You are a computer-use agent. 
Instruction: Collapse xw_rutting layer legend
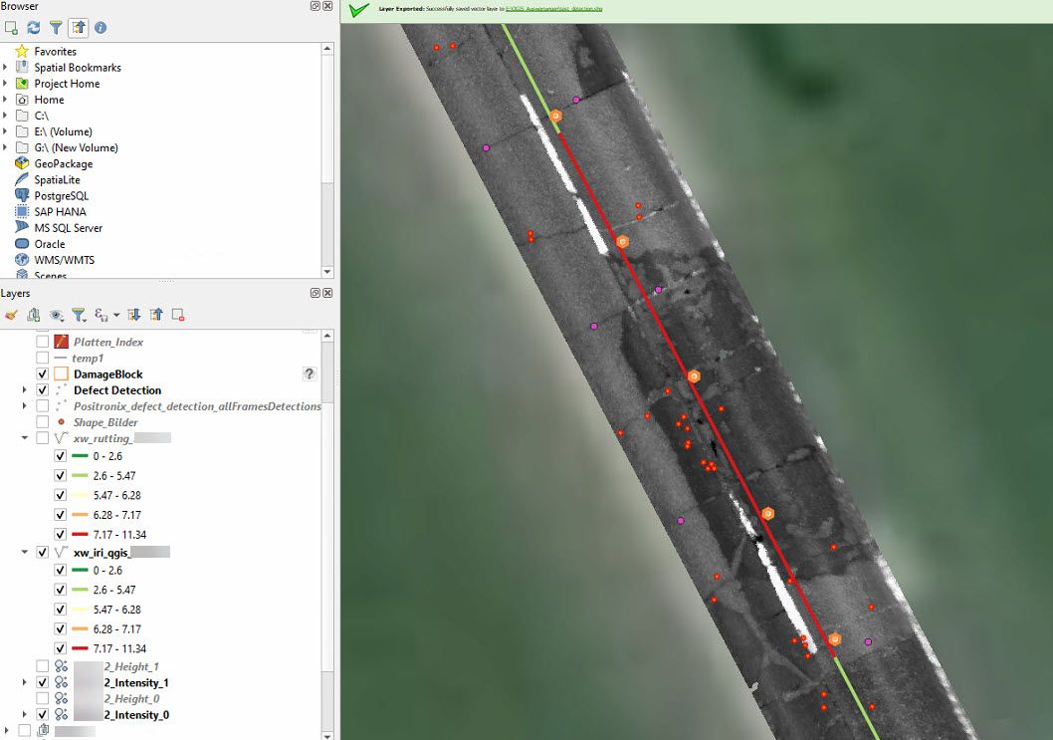coord(25,438)
